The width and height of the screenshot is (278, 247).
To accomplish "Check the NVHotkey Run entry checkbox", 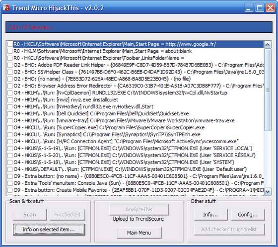I will (x=10, y=107).
